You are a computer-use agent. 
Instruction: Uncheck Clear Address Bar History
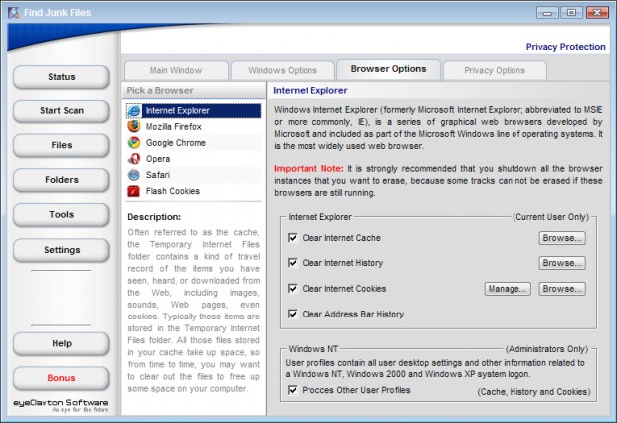point(293,314)
